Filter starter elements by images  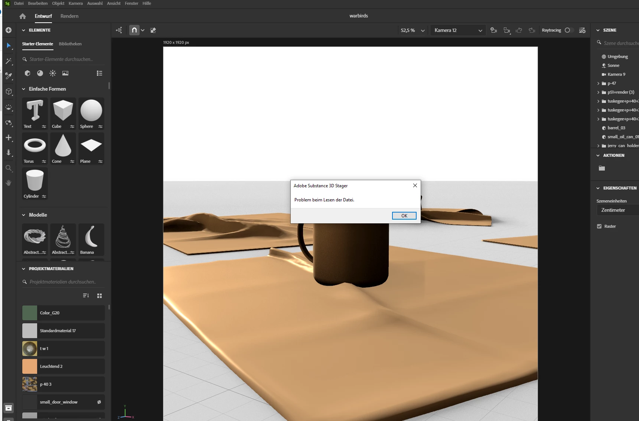pyautogui.click(x=65, y=73)
